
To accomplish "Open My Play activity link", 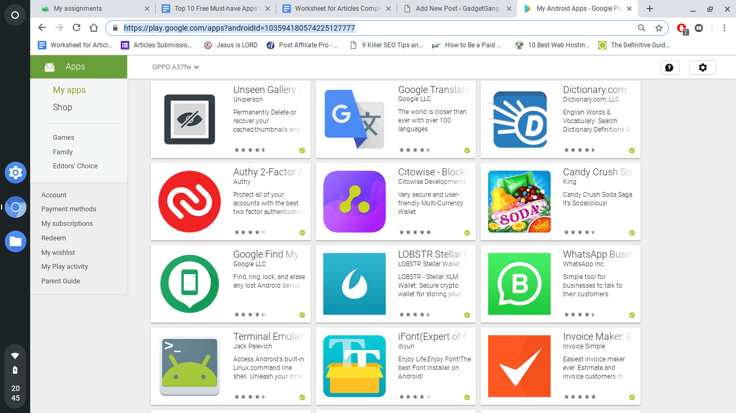I will click(x=65, y=267).
